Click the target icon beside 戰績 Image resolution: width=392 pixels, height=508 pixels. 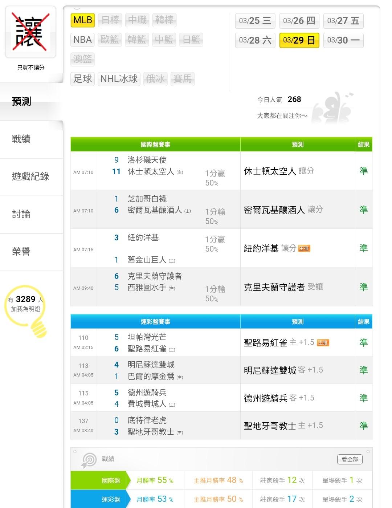coord(89,460)
